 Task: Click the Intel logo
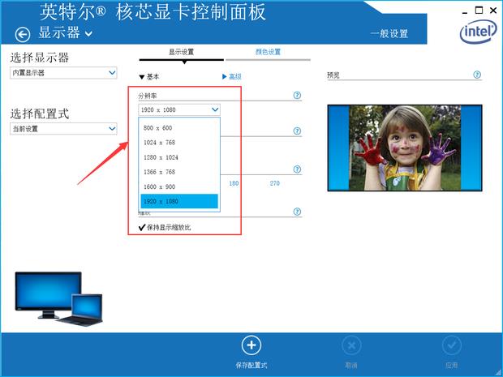click(x=479, y=32)
